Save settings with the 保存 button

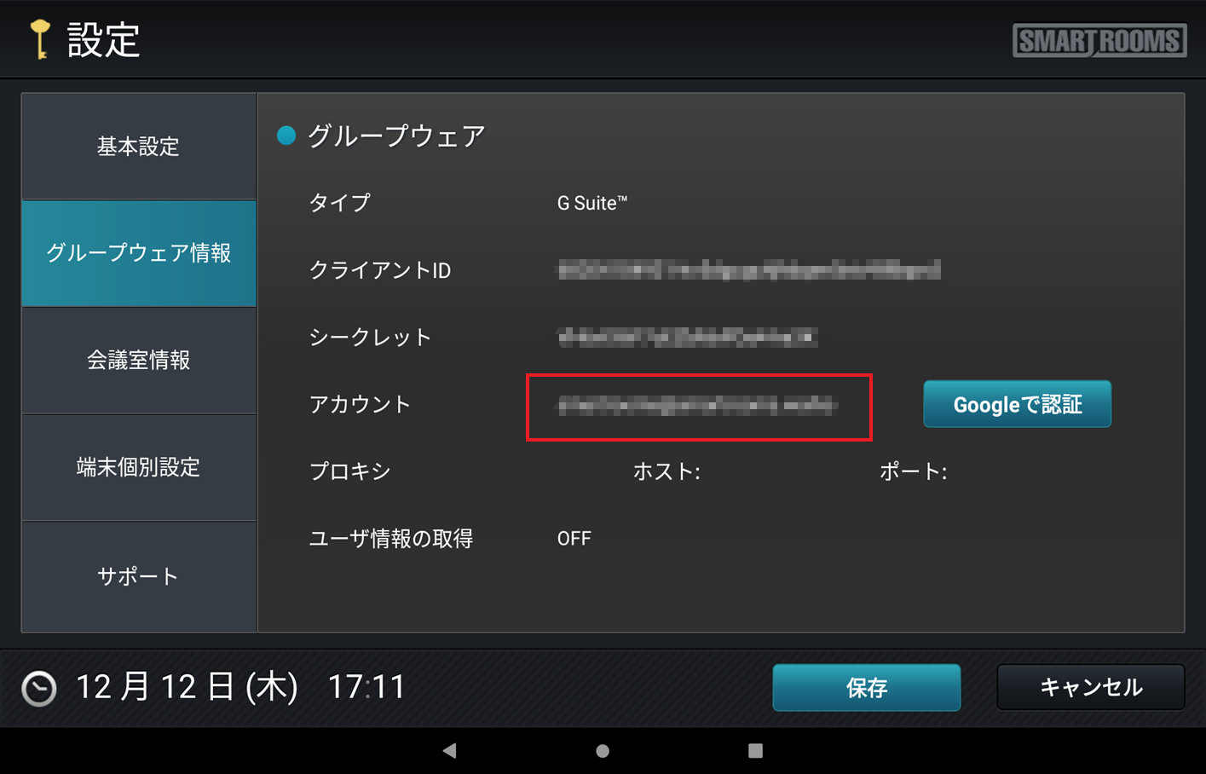coord(866,688)
